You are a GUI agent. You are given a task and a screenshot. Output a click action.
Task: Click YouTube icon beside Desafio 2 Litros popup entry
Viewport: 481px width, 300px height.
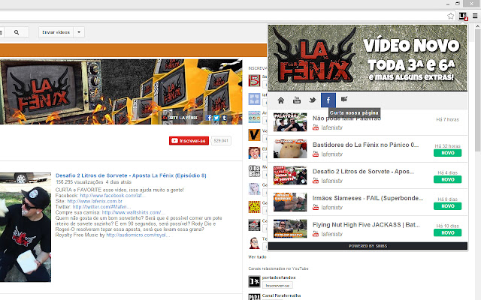point(316,181)
